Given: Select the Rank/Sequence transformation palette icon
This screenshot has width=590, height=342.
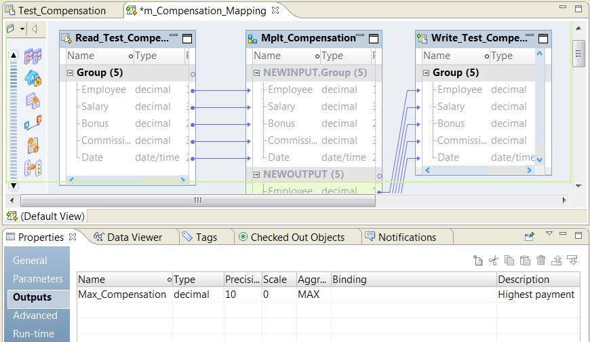Looking at the screenshot, I should coord(33,168).
